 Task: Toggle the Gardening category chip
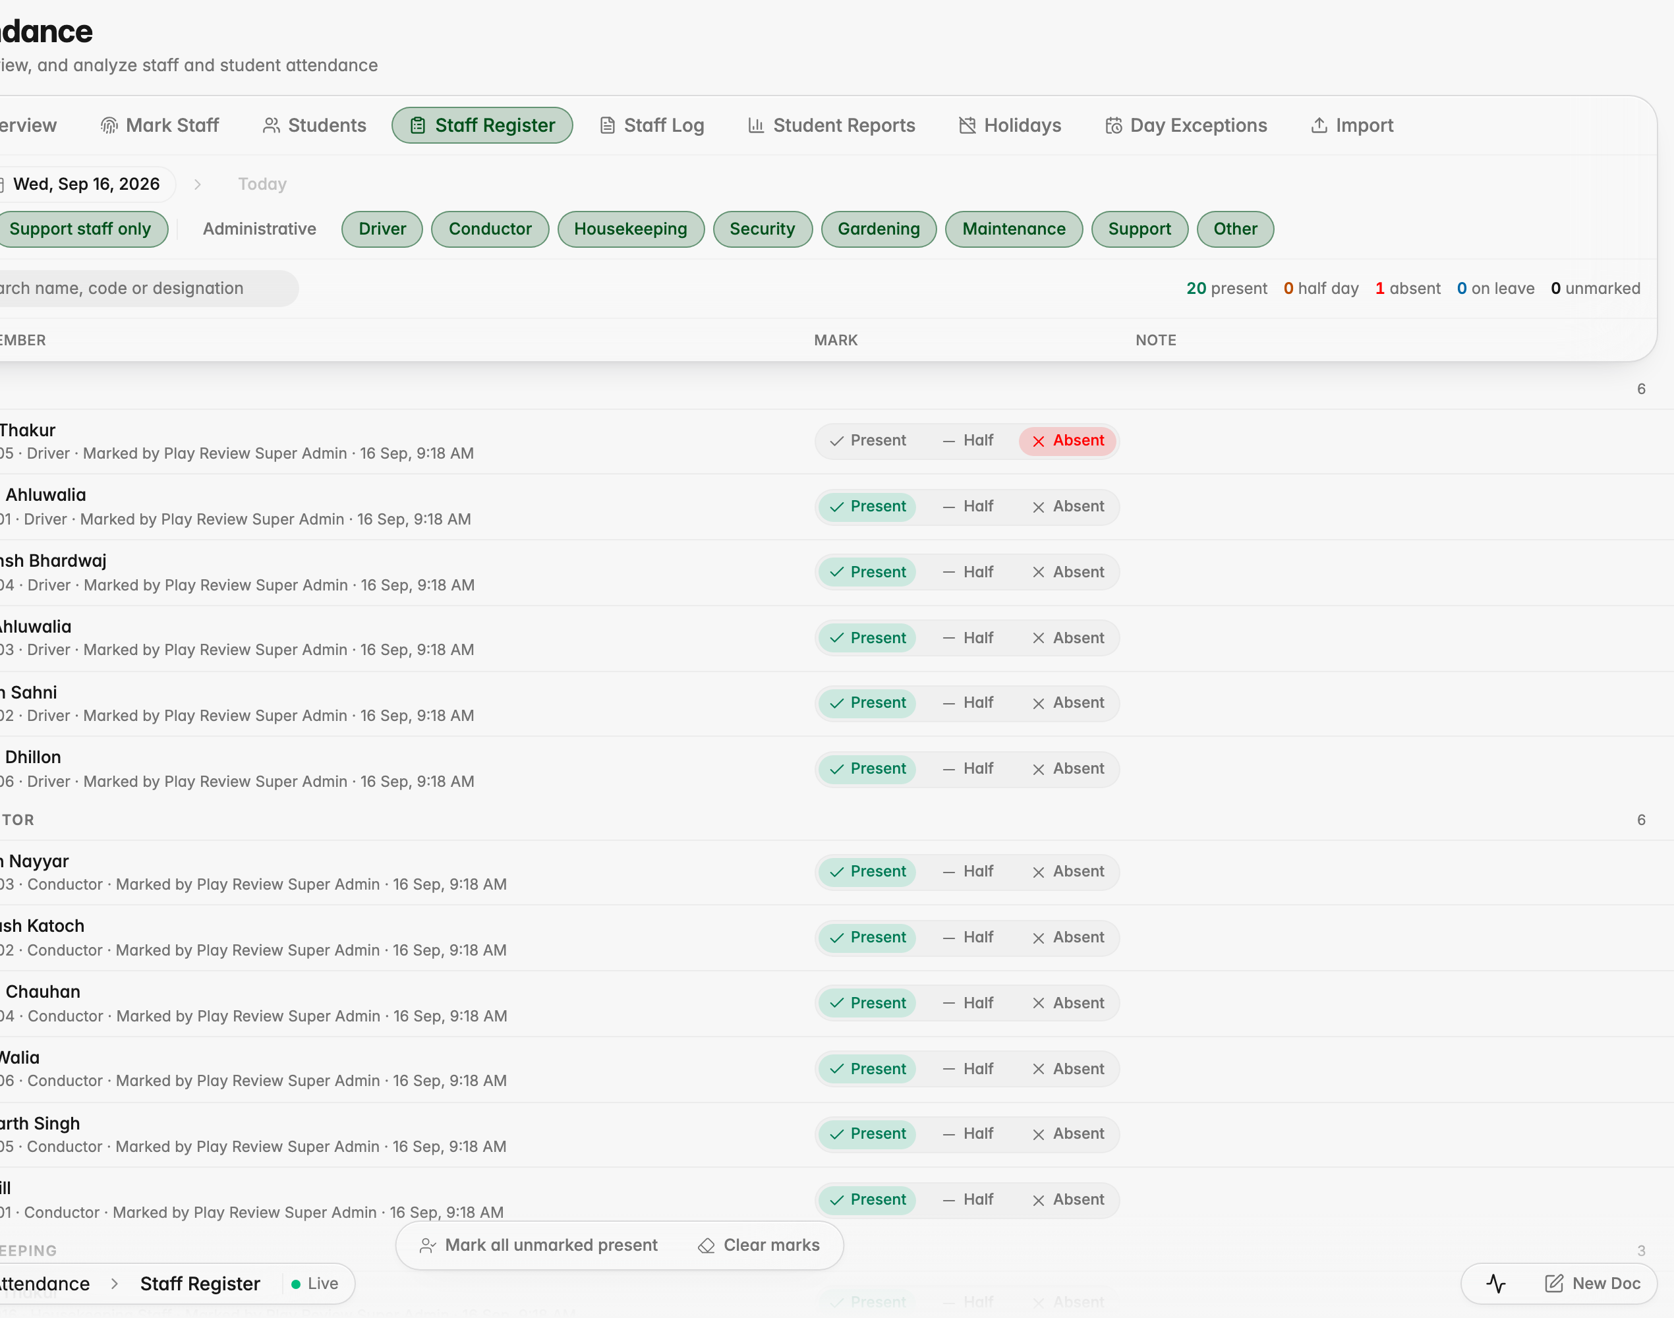[879, 229]
